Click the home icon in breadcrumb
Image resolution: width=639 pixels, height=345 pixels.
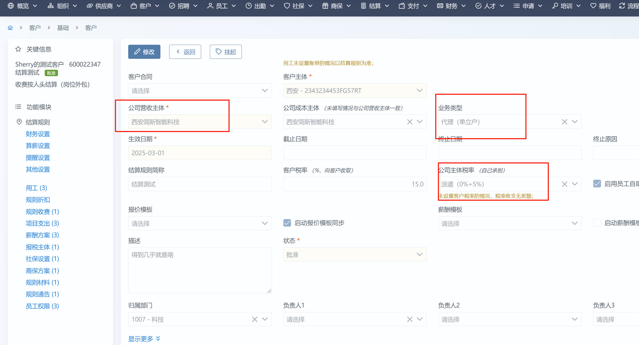(10, 28)
